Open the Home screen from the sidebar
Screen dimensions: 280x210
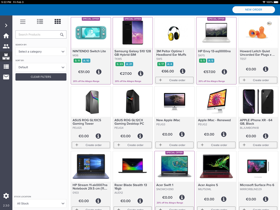[x=6, y=36]
